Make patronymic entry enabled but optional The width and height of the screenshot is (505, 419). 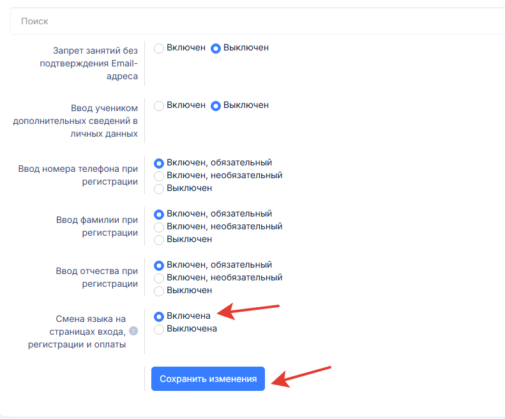(159, 278)
